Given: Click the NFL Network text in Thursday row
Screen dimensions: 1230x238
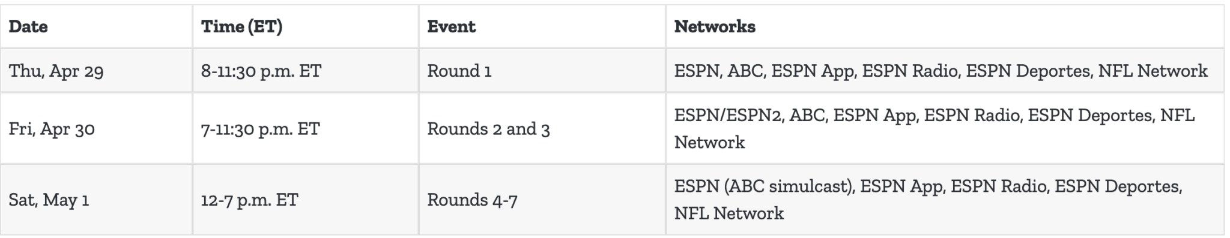Looking at the screenshot, I should click(1153, 71).
